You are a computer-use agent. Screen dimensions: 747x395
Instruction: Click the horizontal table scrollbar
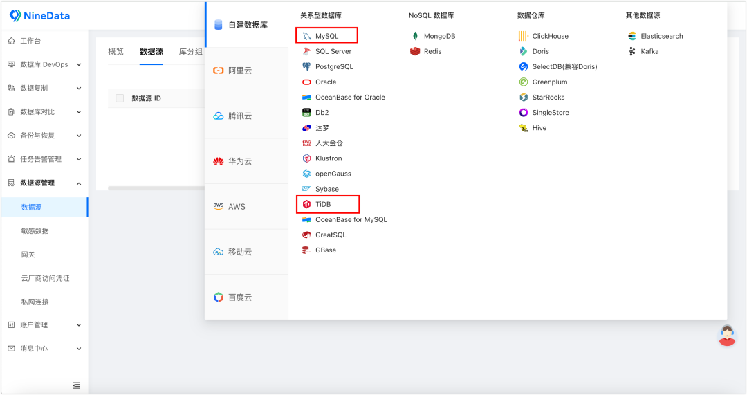(156, 188)
